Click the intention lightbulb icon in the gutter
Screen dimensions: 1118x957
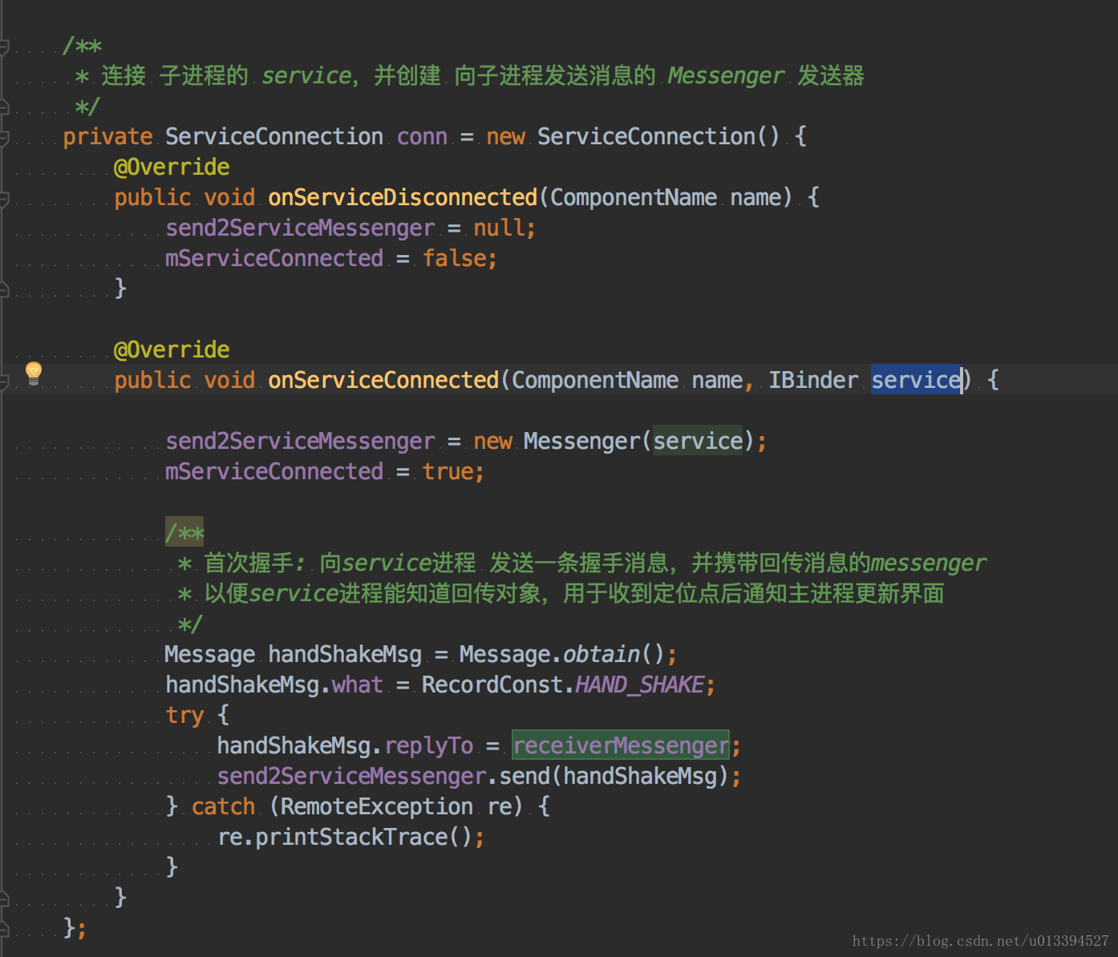[34, 373]
